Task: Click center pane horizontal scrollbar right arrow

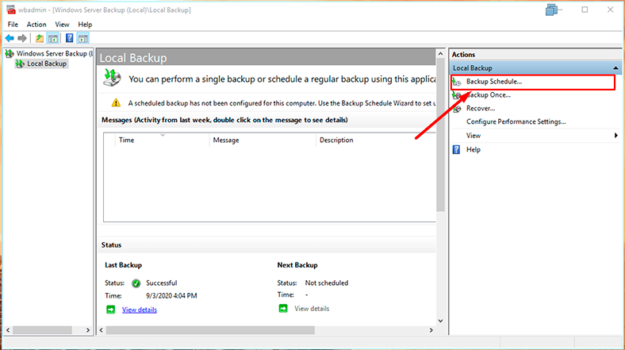Action: pos(431,330)
